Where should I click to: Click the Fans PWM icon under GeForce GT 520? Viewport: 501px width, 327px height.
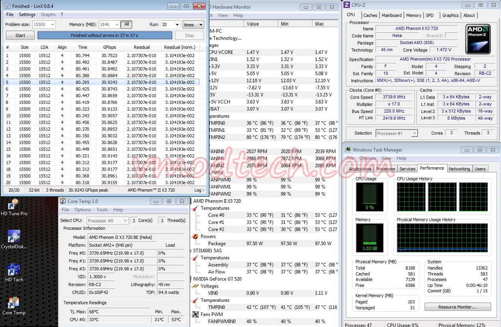(196, 314)
